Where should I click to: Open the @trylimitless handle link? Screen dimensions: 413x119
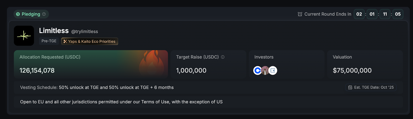pos(85,32)
